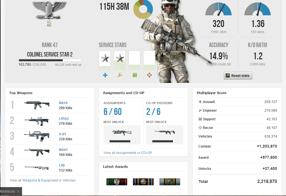This screenshot has width=286, height=196.
Task: Click the 290 Kills text under M416
Action: click(66, 108)
